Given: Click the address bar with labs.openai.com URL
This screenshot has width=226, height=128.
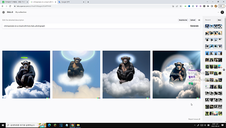Looking at the screenshot, I should 92,6.
